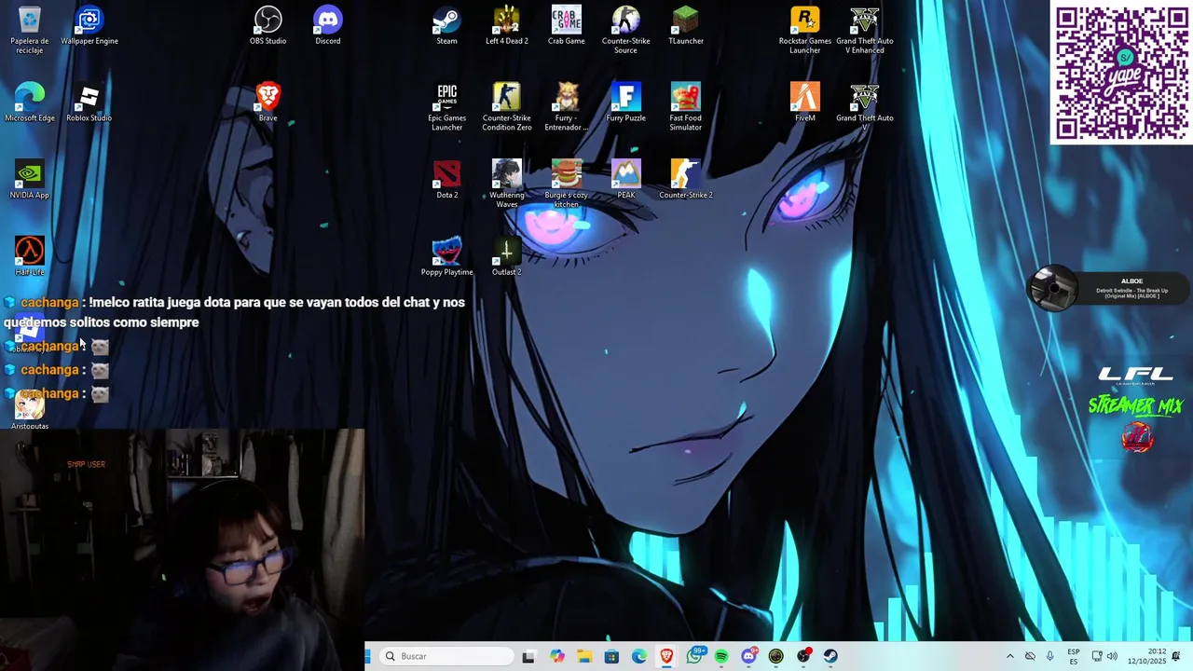The image size is (1193, 671).
Task: Open File Explorer on the taskbar
Action: click(584, 656)
